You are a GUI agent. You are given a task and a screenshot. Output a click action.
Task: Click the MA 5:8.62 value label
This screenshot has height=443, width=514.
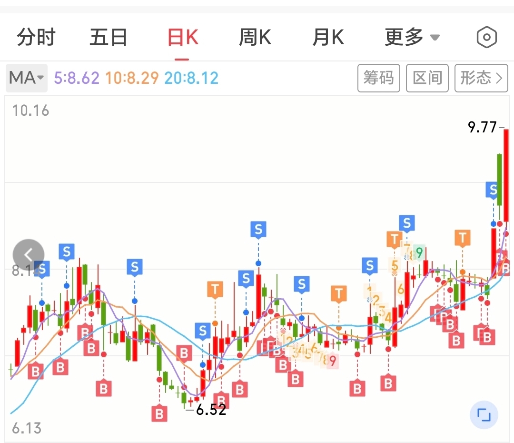coord(77,78)
